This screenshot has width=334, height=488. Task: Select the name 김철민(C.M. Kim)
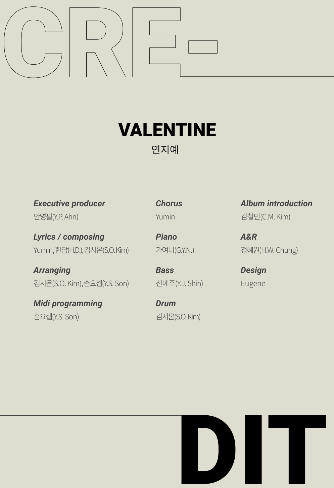265,217
